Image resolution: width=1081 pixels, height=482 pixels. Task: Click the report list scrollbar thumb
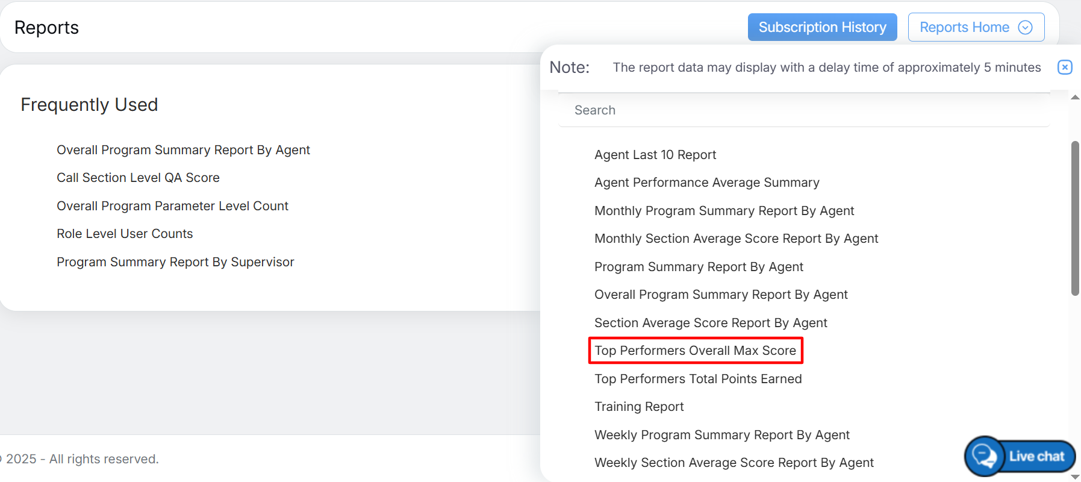(x=1075, y=218)
